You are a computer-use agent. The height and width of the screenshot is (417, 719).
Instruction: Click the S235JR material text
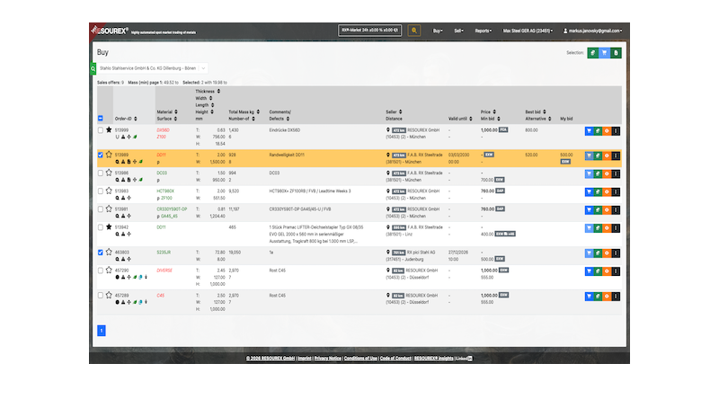[164, 253]
